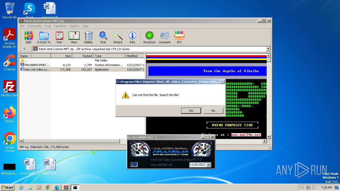
Task: Click the Chrome icon in the taskbar
Action: 48,188
